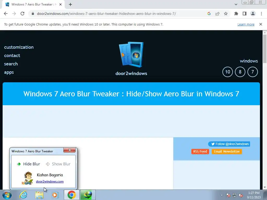Launch Internet Explorer from taskbar
Screen dimensions: 267x200
(23, 195)
